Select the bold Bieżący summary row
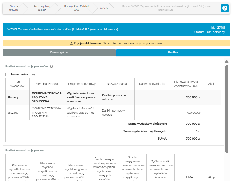The width and height of the screenshot is (233, 181). pyautogui.click(x=13, y=97)
